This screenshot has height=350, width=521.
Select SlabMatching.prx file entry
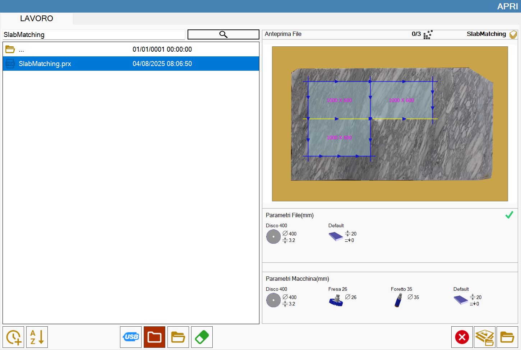click(131, 64)
